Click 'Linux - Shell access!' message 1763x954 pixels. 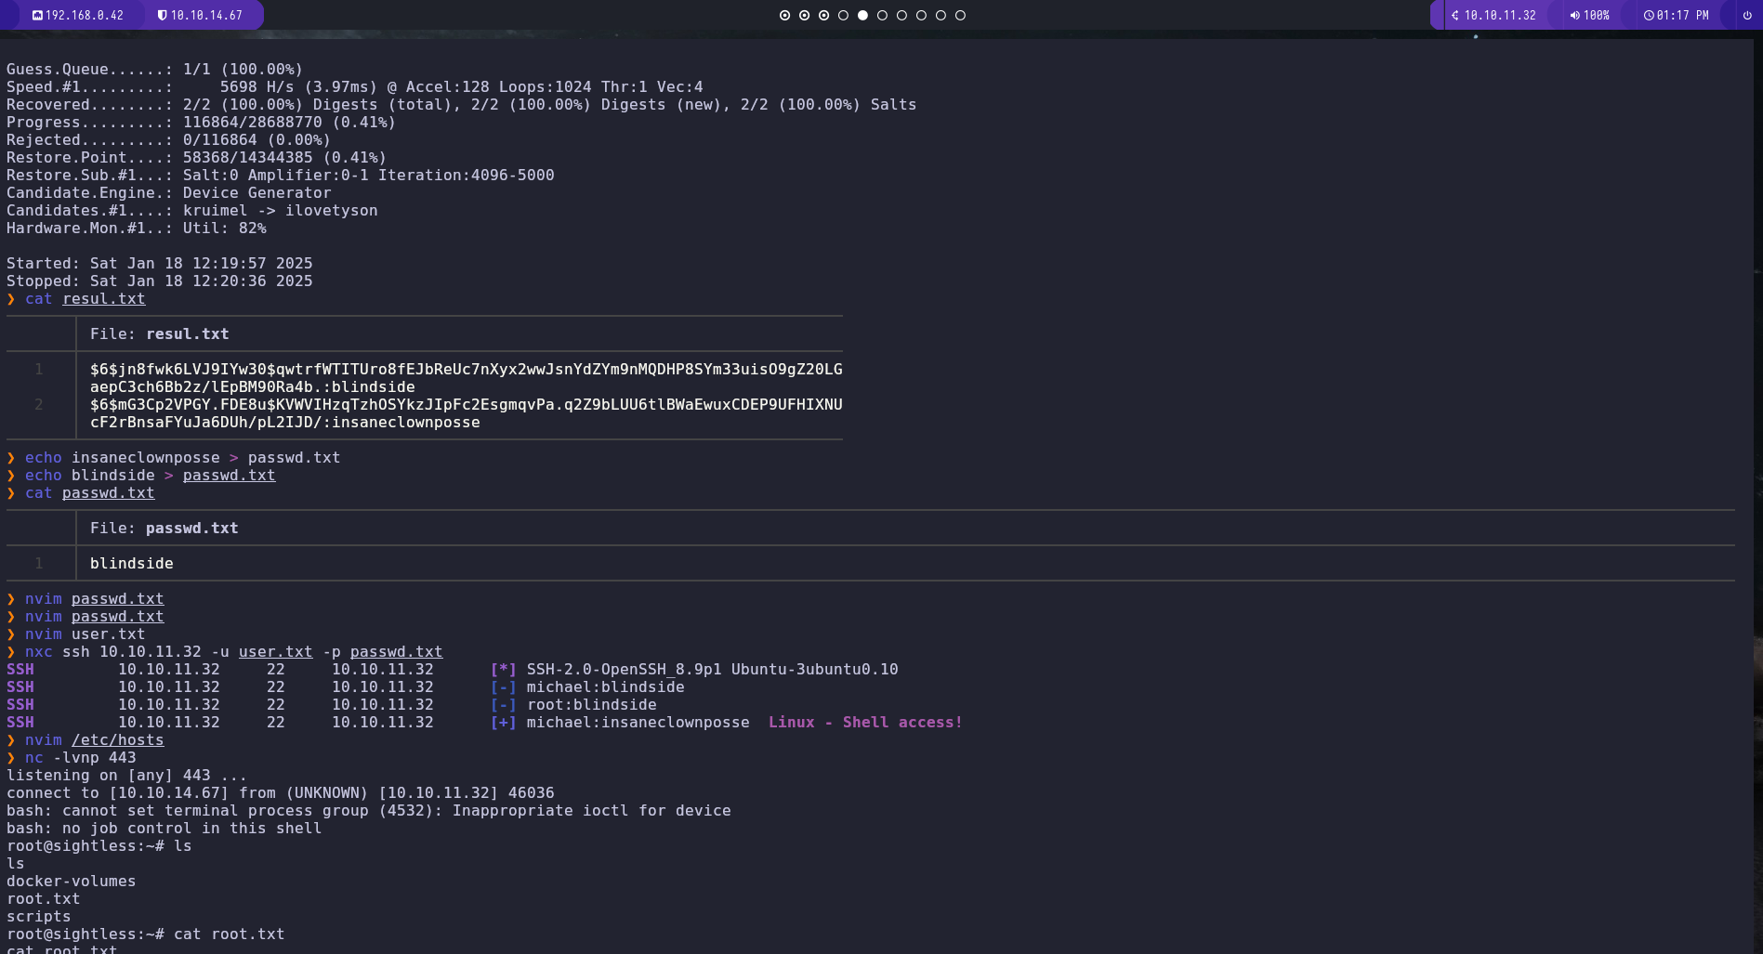866,723
